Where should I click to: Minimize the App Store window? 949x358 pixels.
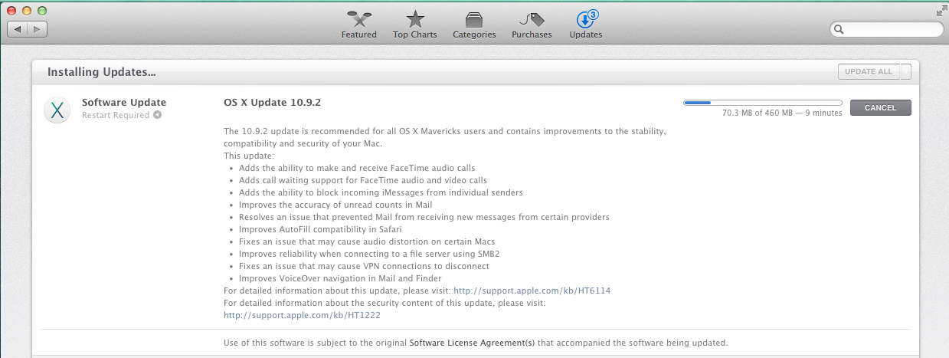coord(27,11)
